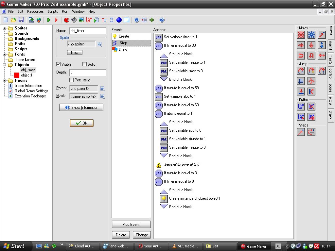Open the sprite selection menu icon
This screenshot has height=251, width=335.
(x=100, y=44)
